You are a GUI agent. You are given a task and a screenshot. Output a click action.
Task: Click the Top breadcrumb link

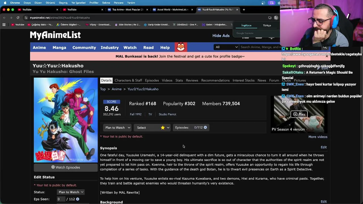pyautogui.click(x=103, y=89)
